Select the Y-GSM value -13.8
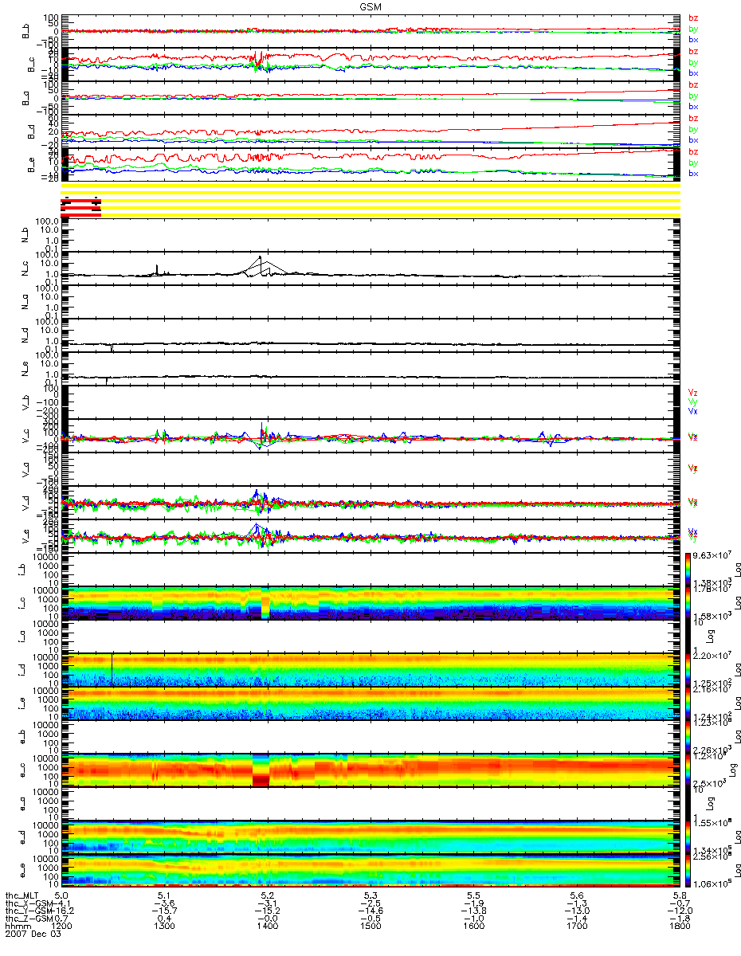This screenshot has height=956, width=741. pos(473,911)
